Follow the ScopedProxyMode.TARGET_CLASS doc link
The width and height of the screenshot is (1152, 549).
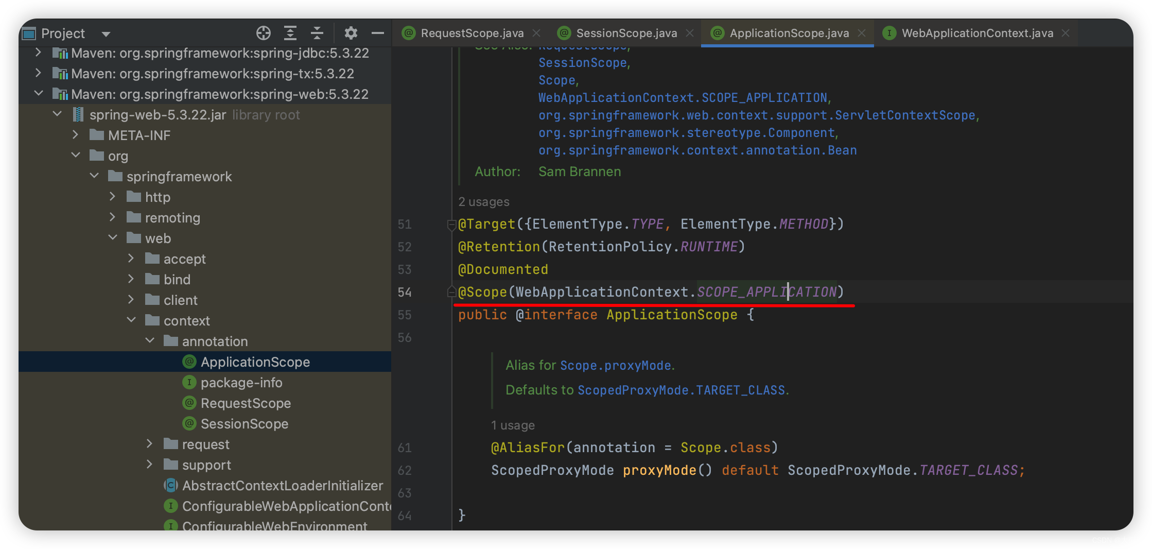682,390
